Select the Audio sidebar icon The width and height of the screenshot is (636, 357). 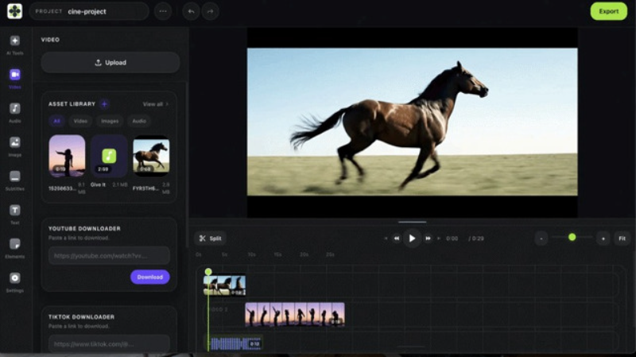14,109
